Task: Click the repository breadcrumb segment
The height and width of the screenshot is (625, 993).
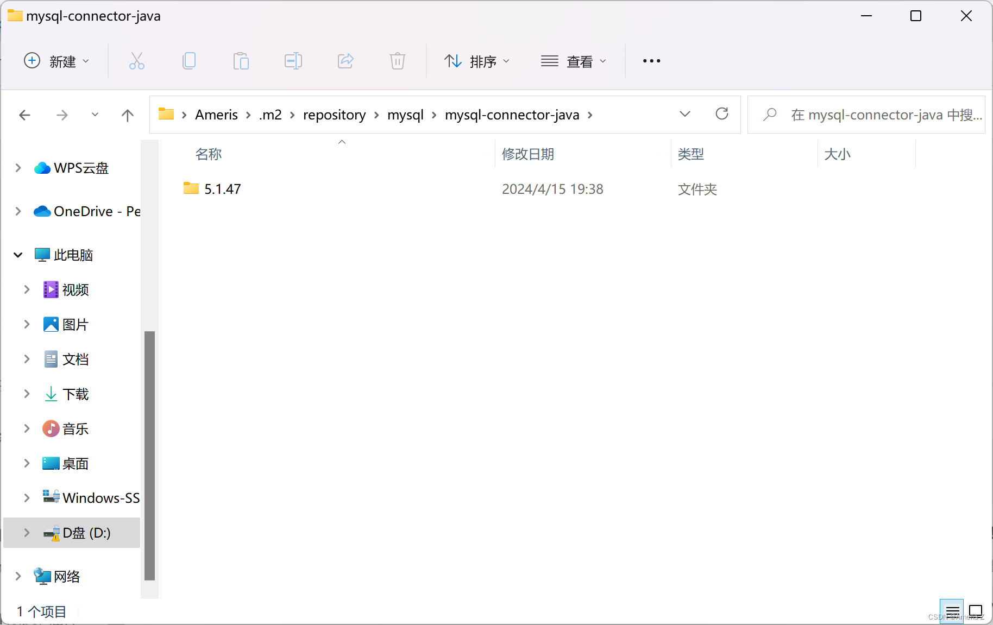Action: click(x=334, y=115)
